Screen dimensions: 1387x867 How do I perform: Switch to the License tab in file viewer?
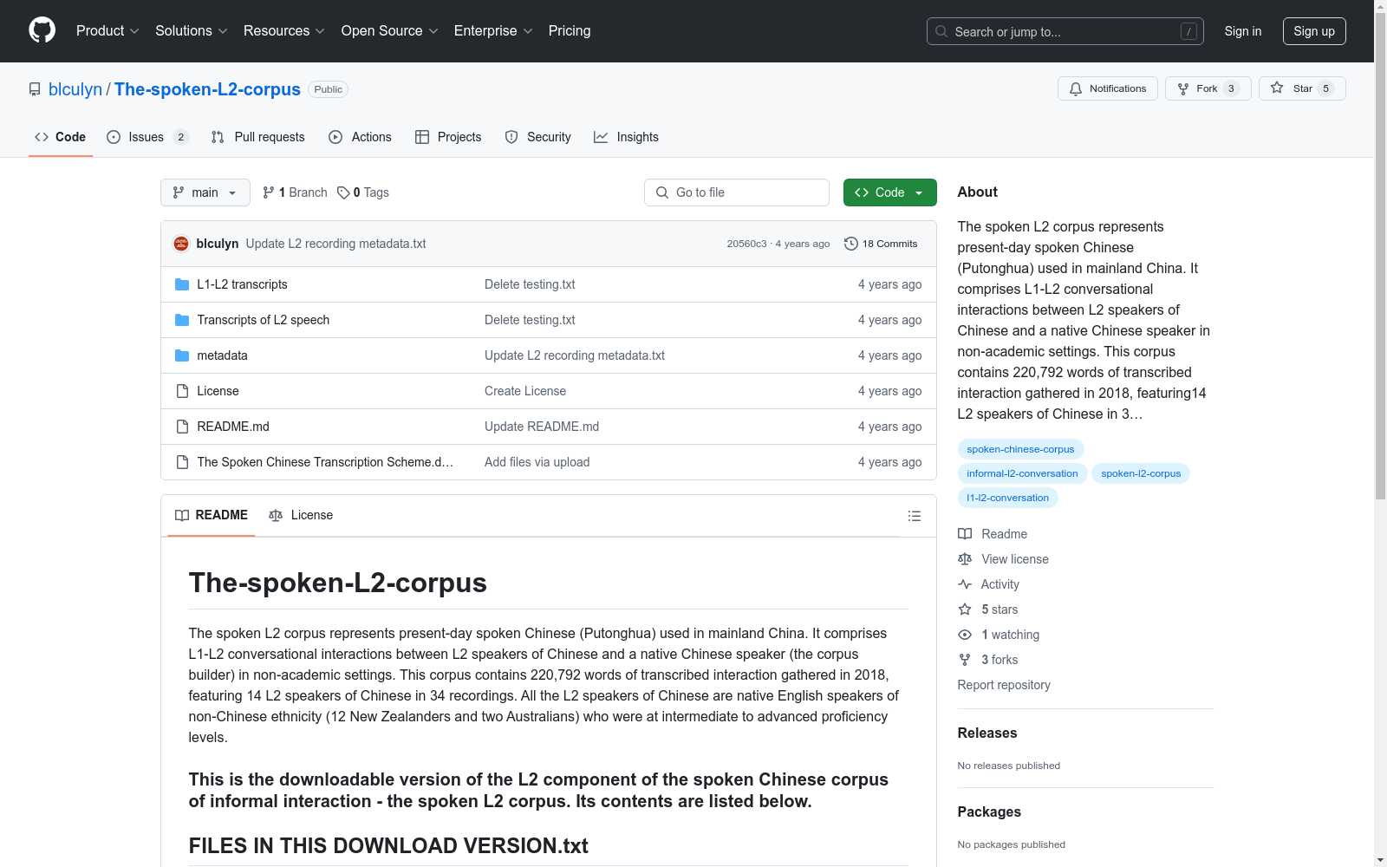point(301,515)
